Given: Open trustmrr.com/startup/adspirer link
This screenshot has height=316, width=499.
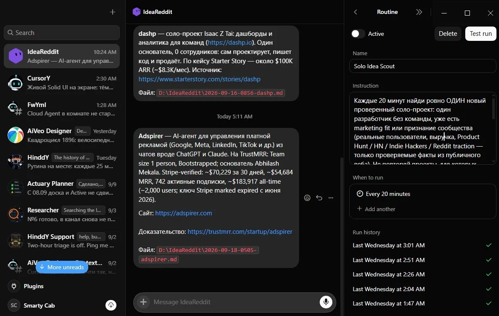Looking at the screenshot, I should 240,231.
